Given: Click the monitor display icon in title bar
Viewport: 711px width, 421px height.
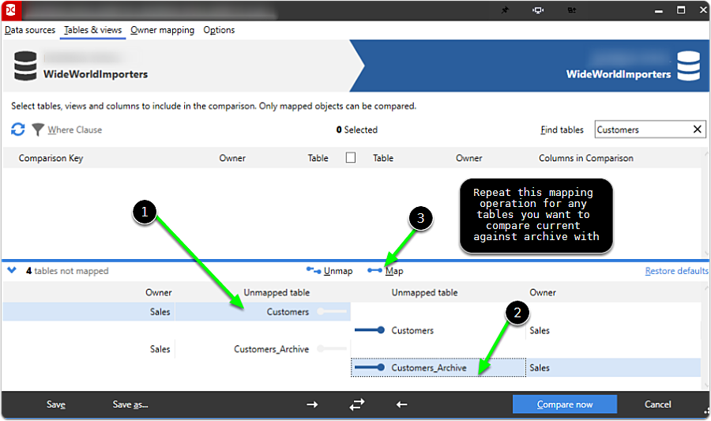Looking at the screenshot, I should pyautogui.click(x=538, y=10).
